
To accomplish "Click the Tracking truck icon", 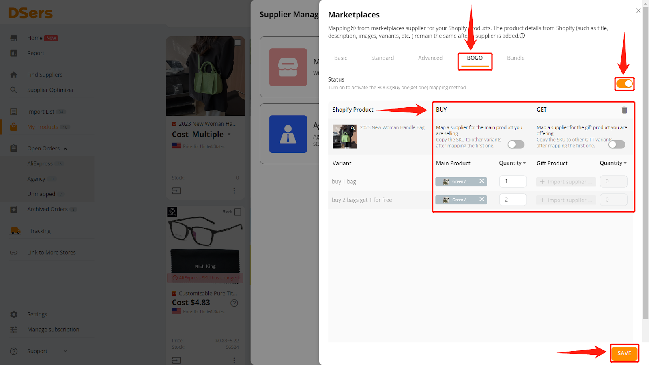I will [15, 231].
